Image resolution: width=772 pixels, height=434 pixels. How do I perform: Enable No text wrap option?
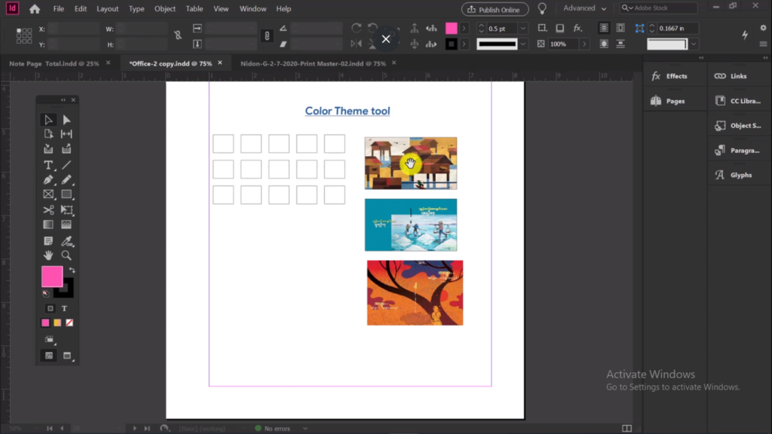point(604,29)
